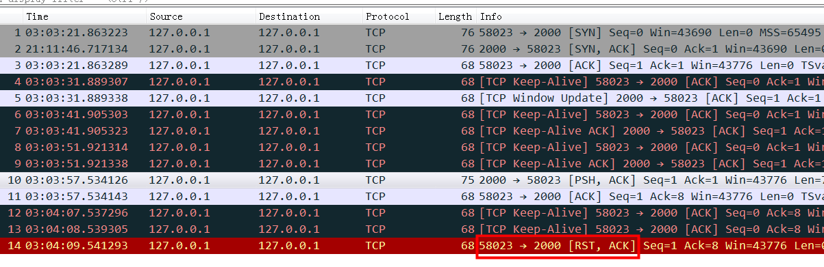Click length value 75 in packet 10

pyautogui.click(x=468, y=180)
